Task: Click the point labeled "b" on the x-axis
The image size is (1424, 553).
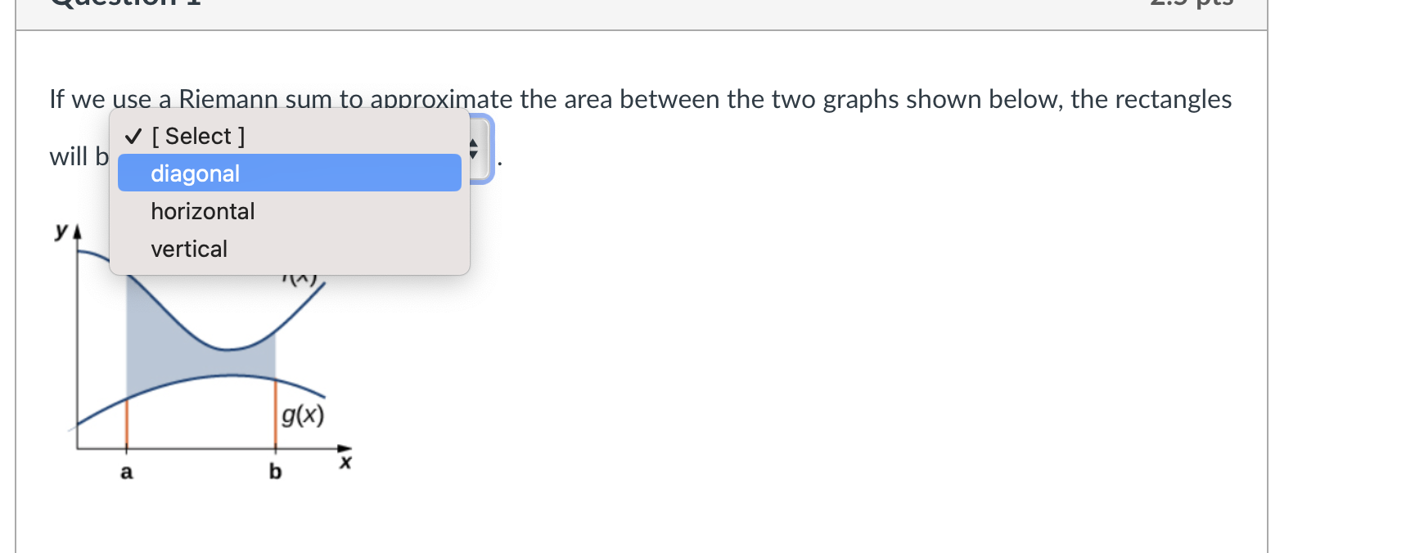Action: [x=275, y=472]
